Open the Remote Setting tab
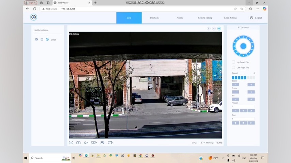Viewport: 291px width, 163px height. click(205, 18)
